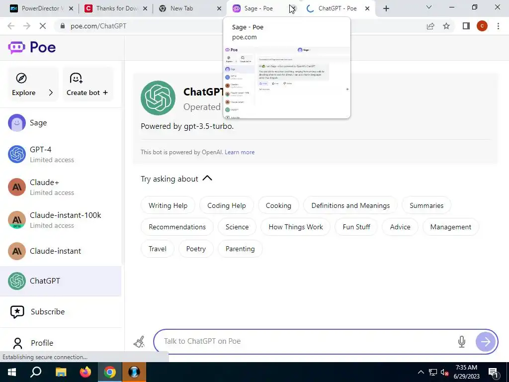Click the large ChatGPT logo in the bot header
This screenshot has width=509, height=382.
click(x=158, y=98)
